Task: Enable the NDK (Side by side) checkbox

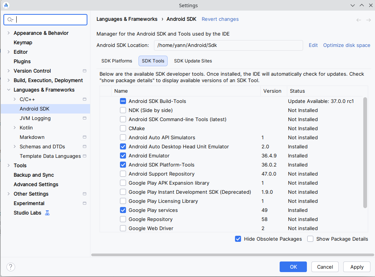Action: (x=123, y=110)
